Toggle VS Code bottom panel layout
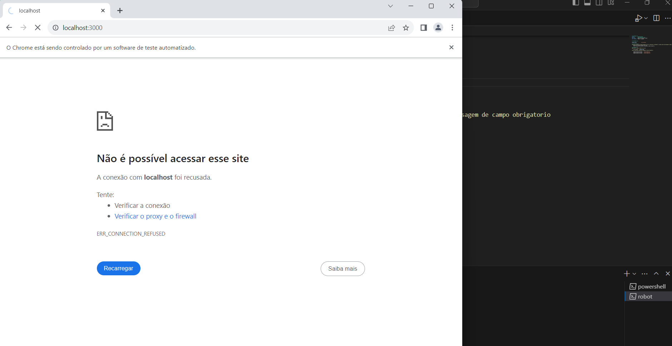The image size is (672, 346). [x=587, y=2]
